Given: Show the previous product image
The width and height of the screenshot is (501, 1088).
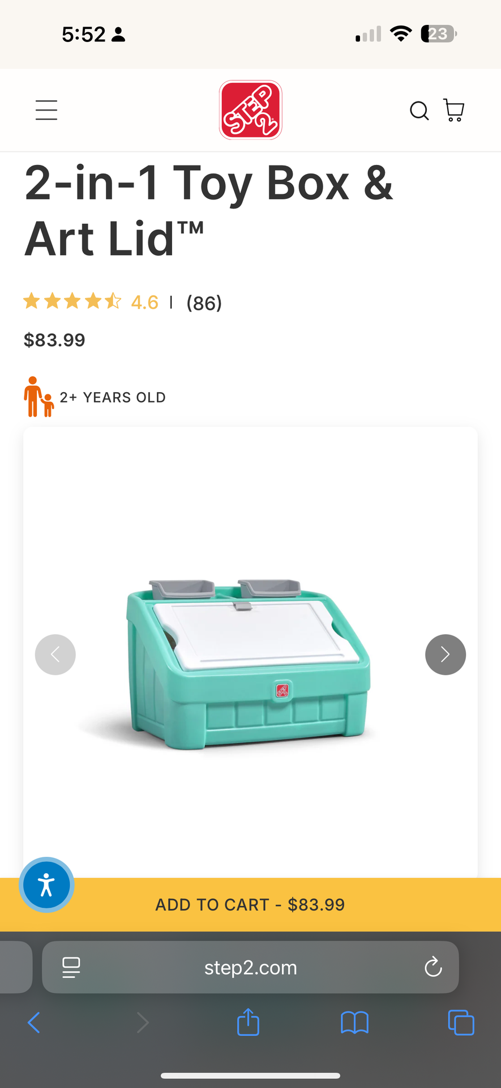Looking at the screenshot, I should 55,654.
